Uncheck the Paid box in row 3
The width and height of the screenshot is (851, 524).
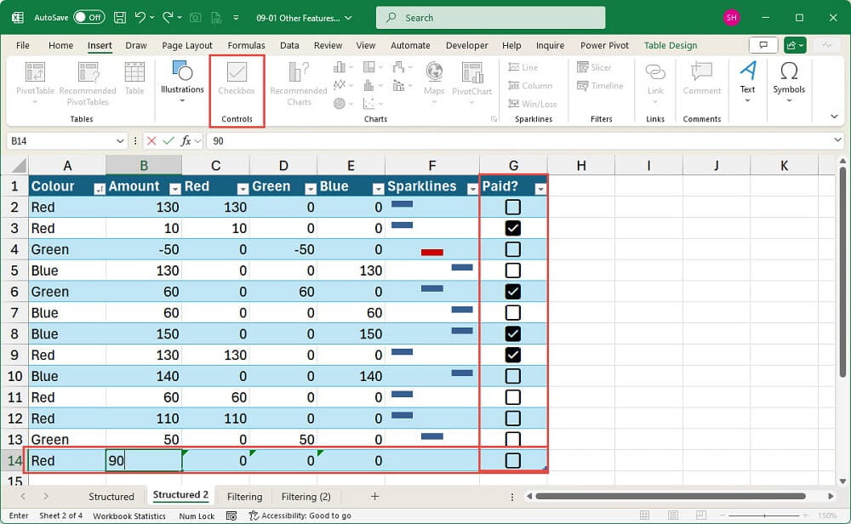[512, 228]
